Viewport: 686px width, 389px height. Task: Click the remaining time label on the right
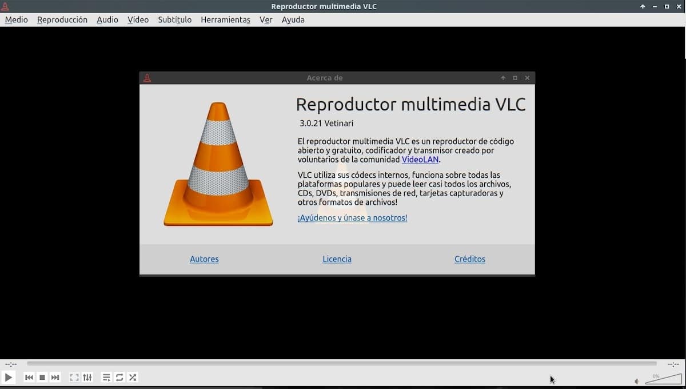673,364
